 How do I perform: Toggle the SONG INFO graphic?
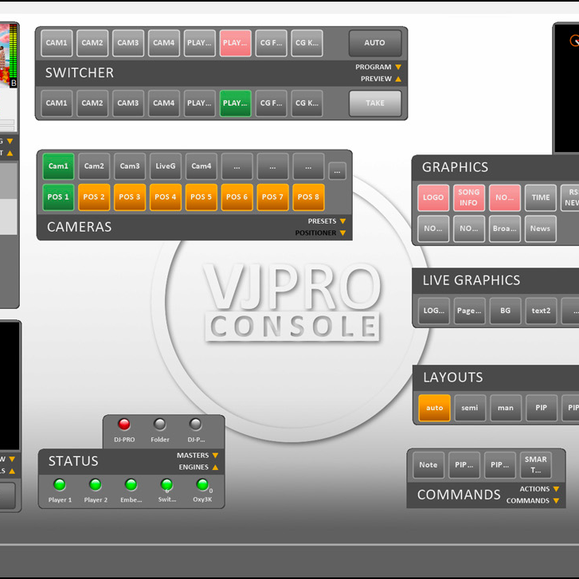[469, 198]
